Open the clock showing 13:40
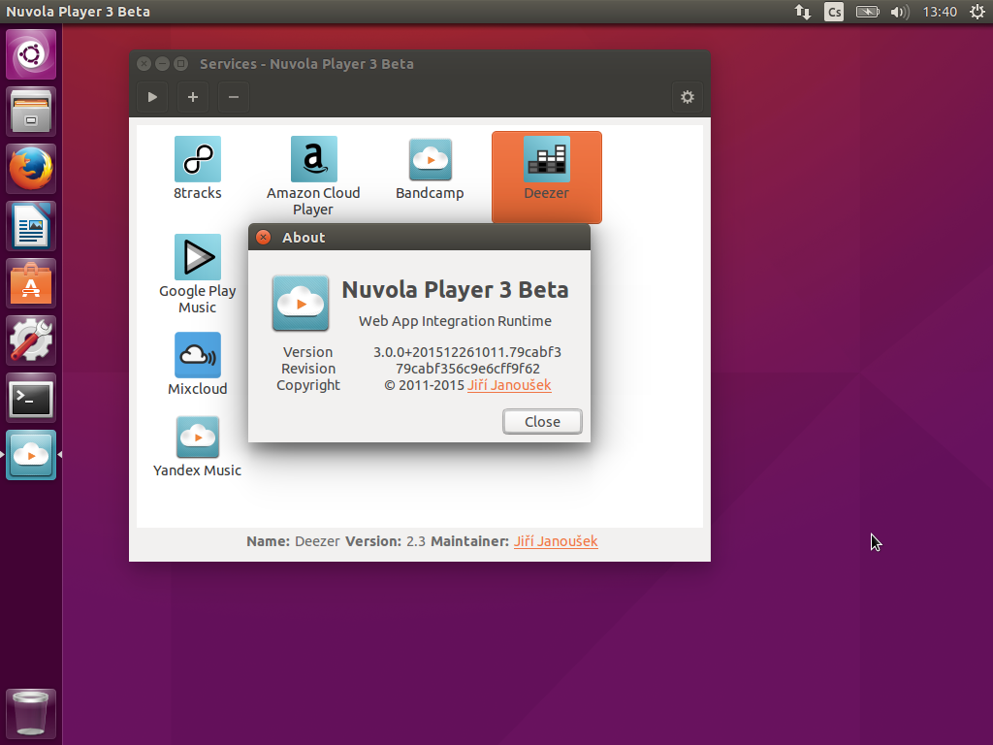The height and width of the screenshot is (745, 993). 940,12
